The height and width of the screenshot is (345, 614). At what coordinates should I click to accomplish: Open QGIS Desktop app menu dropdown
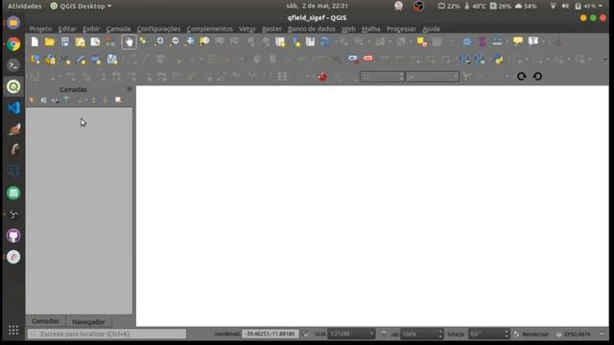click(81, 6)
